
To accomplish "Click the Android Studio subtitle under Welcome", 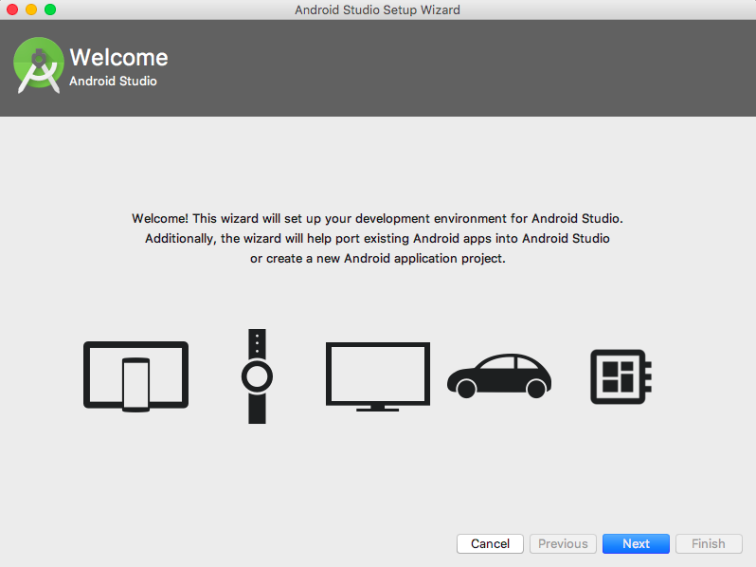I will 113,82.
